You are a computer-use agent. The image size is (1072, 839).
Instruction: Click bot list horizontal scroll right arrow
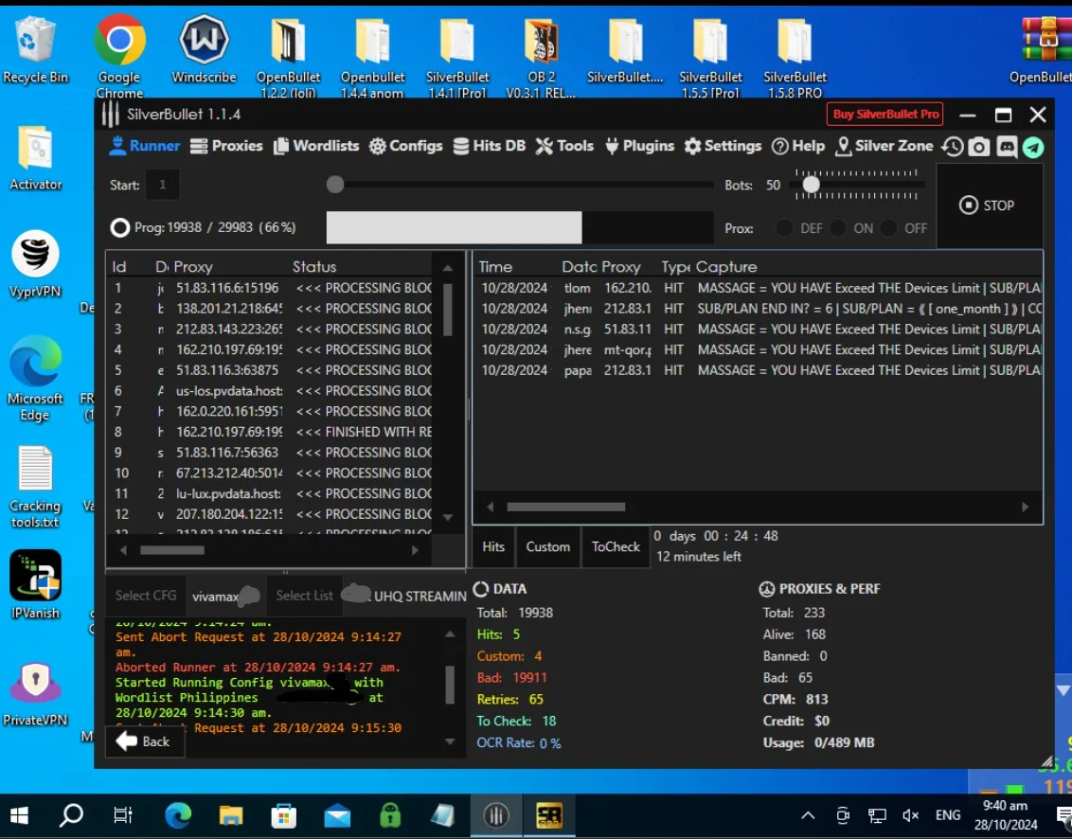(x=415, y=550)
